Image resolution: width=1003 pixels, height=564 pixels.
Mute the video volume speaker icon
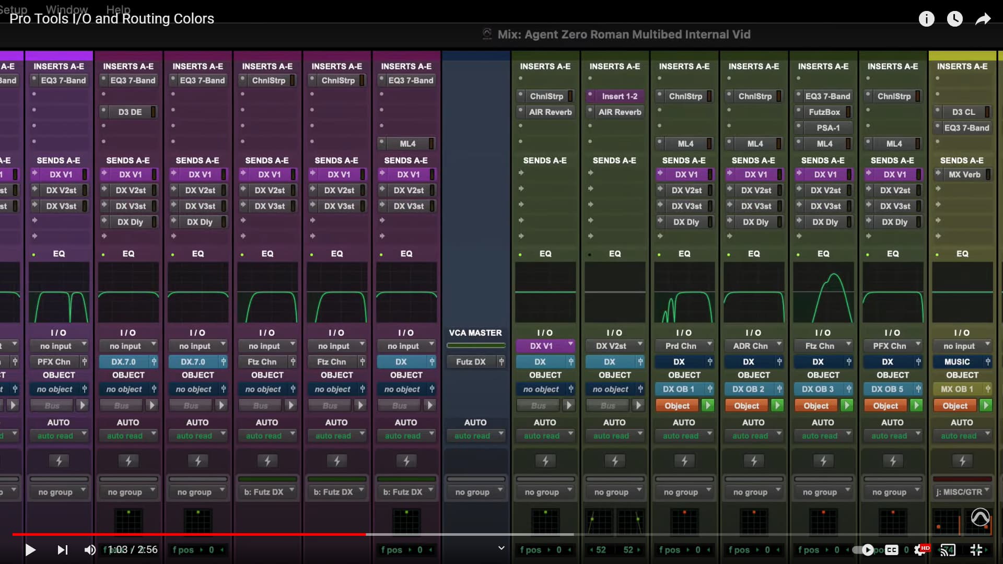point(90,549)
